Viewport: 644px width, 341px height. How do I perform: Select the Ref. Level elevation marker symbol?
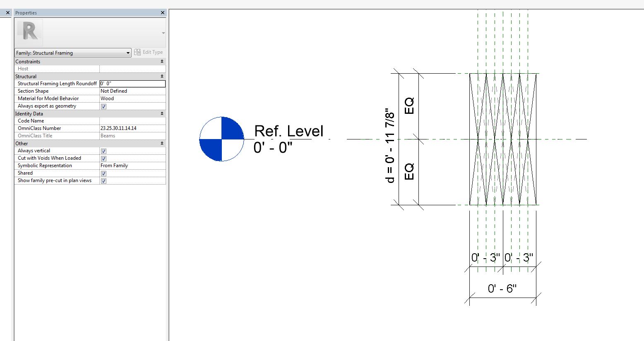(222, 139)
